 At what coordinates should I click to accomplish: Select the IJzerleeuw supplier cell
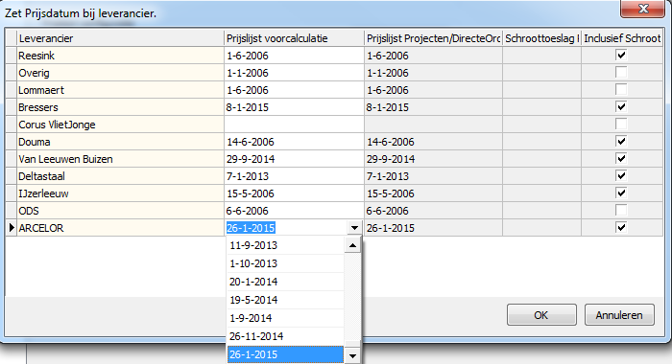point(120,193)
